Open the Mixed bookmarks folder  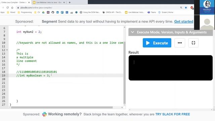(x=11, y=12)
